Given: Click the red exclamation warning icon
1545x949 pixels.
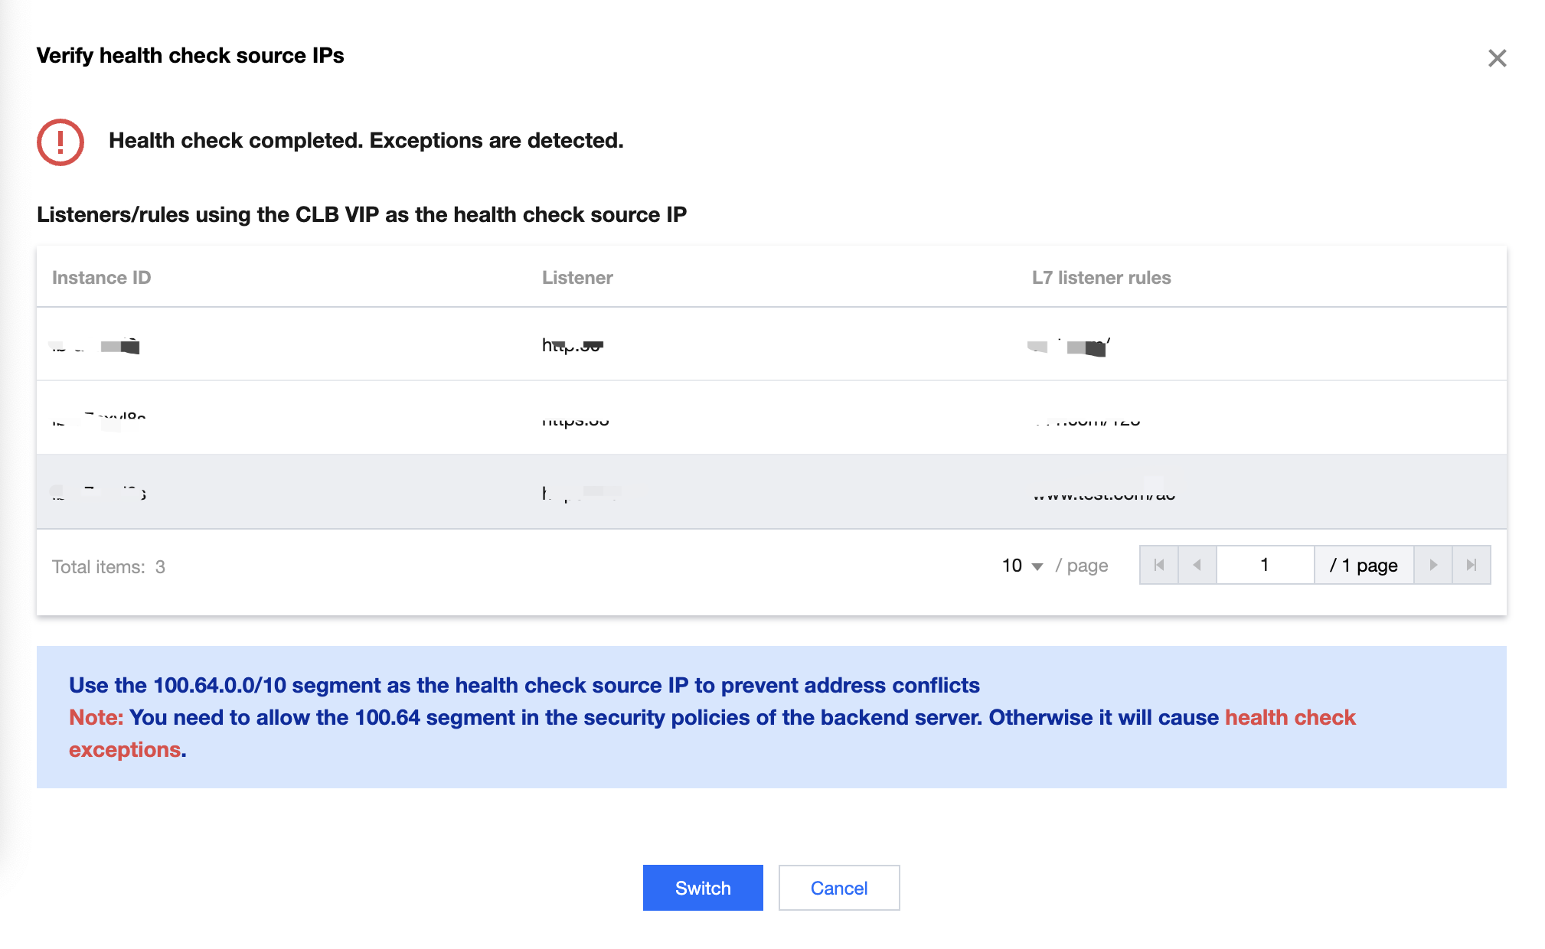Looking at the screenshot, I should click(x=60, y=142).
